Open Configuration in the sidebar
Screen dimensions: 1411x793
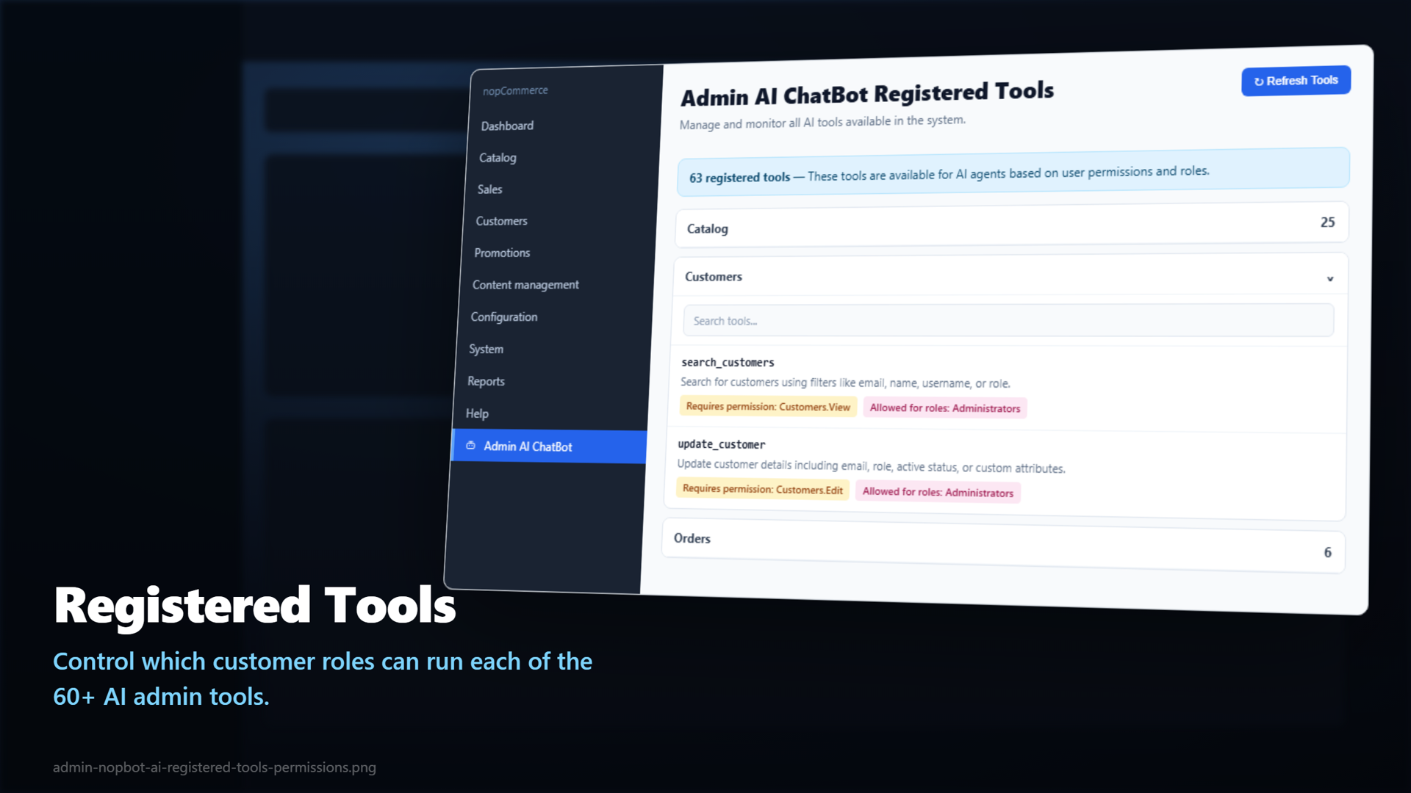point(504,316)
